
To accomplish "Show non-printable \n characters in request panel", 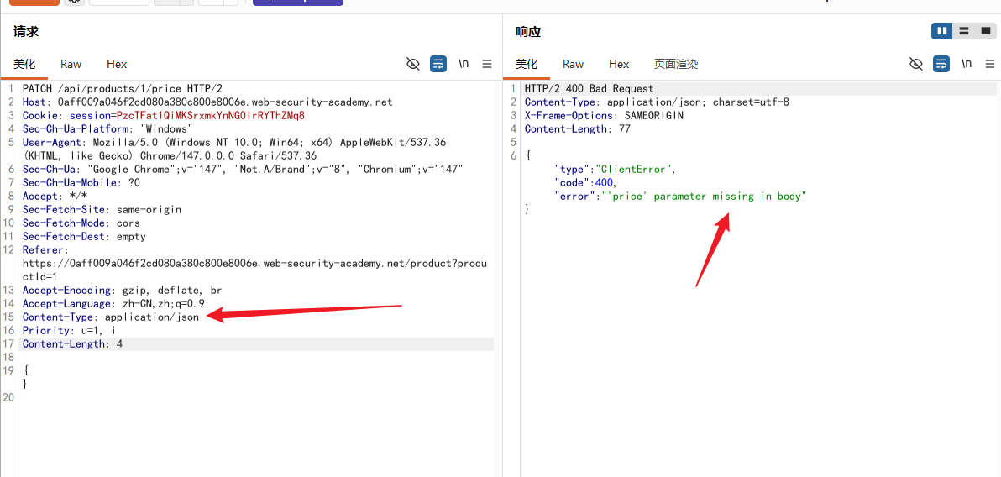I will pos(464,64).
